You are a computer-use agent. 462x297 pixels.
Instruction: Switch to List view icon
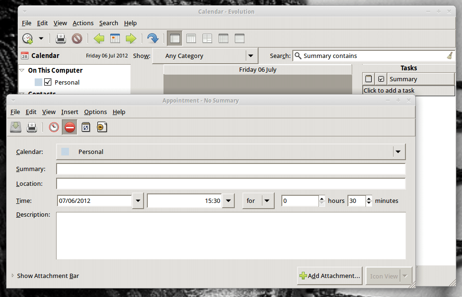240,38
